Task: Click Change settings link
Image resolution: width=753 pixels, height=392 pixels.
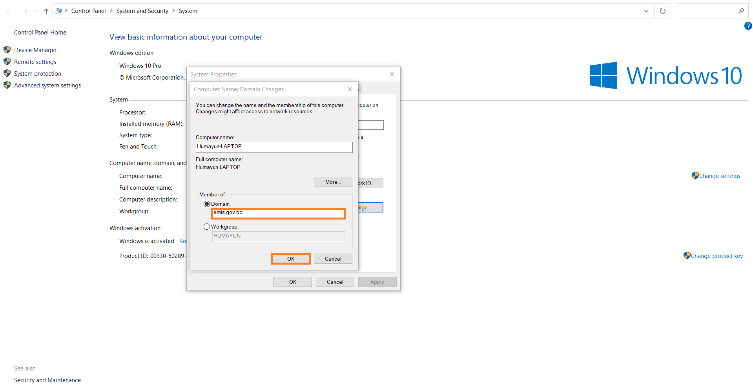Action: 720,176
